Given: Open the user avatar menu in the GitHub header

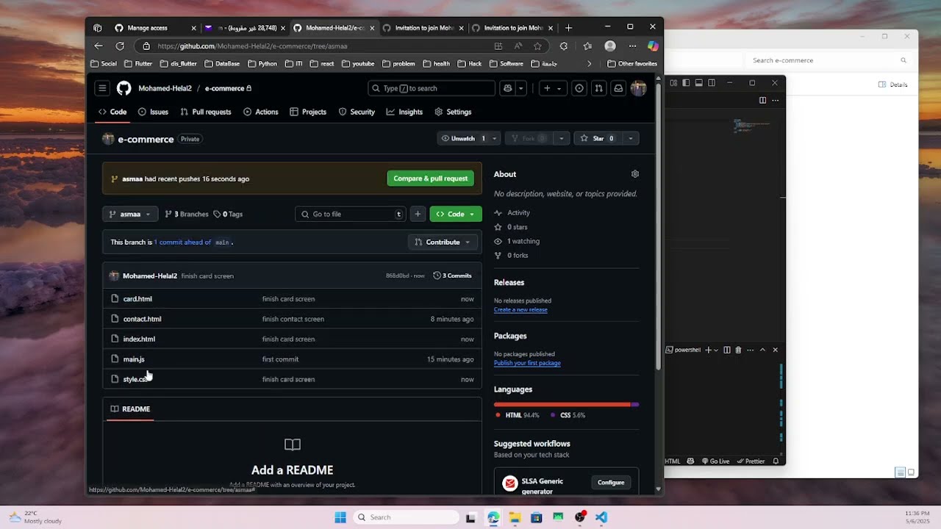Looking at the screenshot, I should [x=638, y=88].
